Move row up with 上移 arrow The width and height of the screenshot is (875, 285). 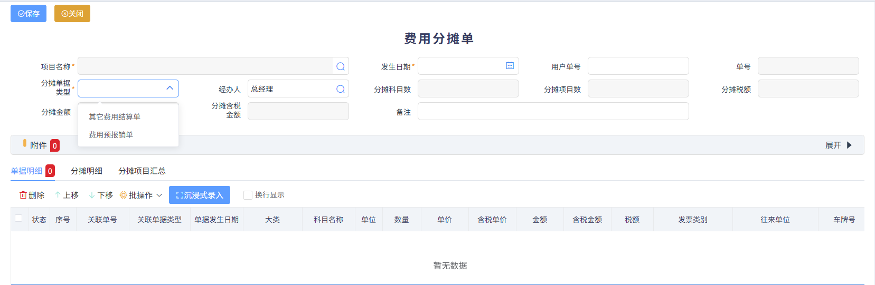[x=58, y=195]
